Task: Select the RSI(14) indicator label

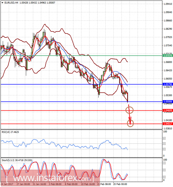Action: point(10,132)
